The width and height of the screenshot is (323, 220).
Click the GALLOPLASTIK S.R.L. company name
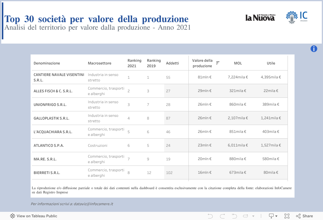pyautogui.click(x=51, y=118)
